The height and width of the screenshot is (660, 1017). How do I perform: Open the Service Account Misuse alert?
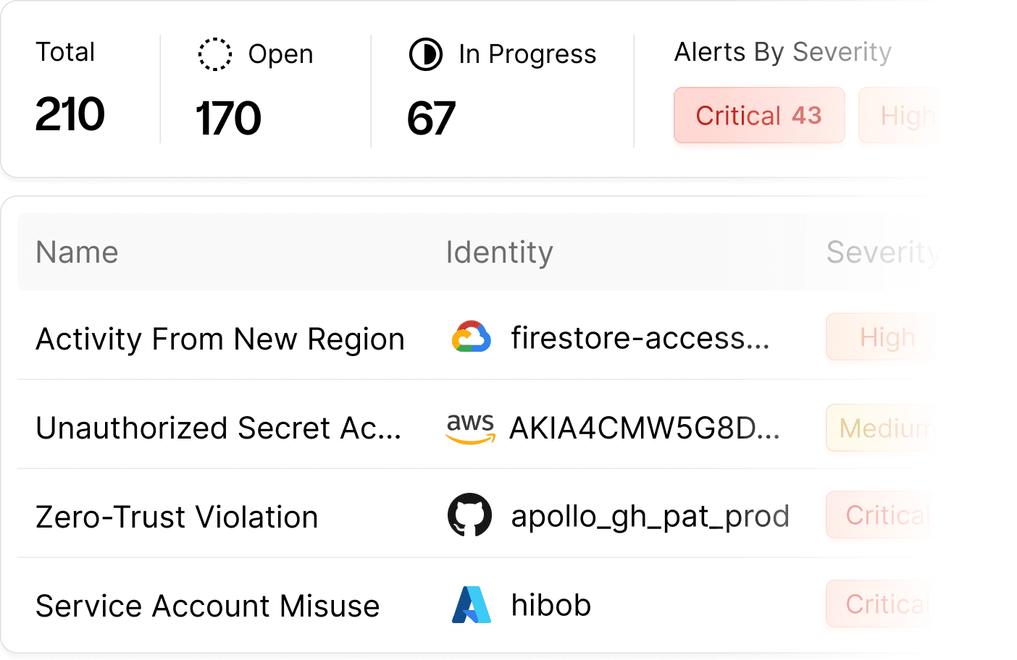(208, 606)
